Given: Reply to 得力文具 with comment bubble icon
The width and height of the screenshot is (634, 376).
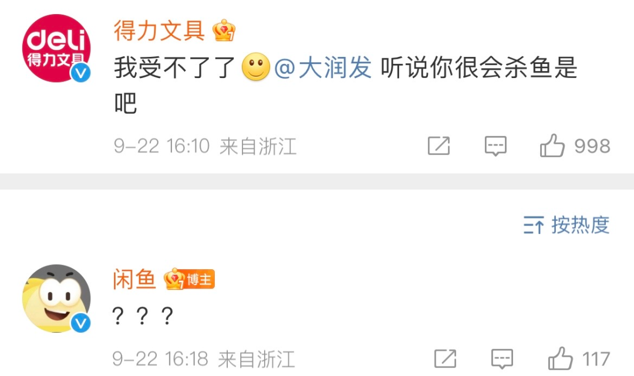Looking at the screenshot, I should [495, 146].
